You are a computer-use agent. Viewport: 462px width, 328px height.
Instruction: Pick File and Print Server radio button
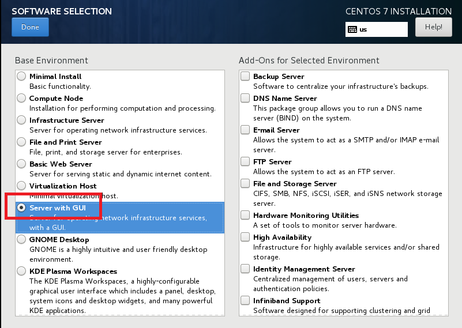tap(21, 142)
